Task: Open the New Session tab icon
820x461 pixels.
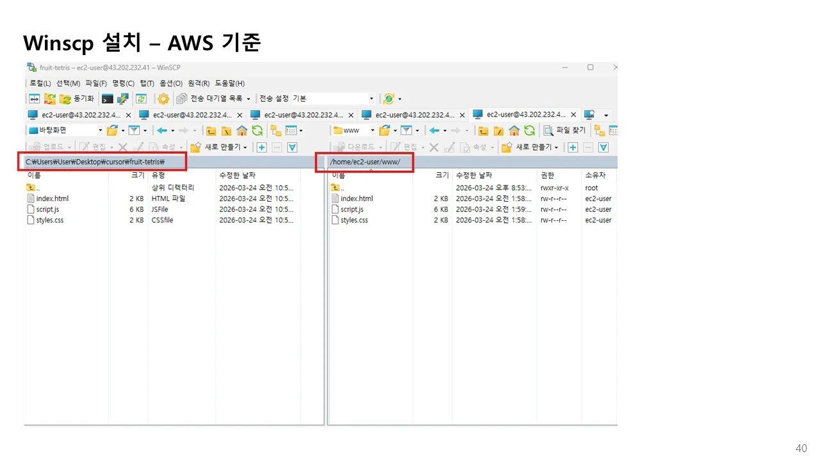Action: (x=589, y=115)
